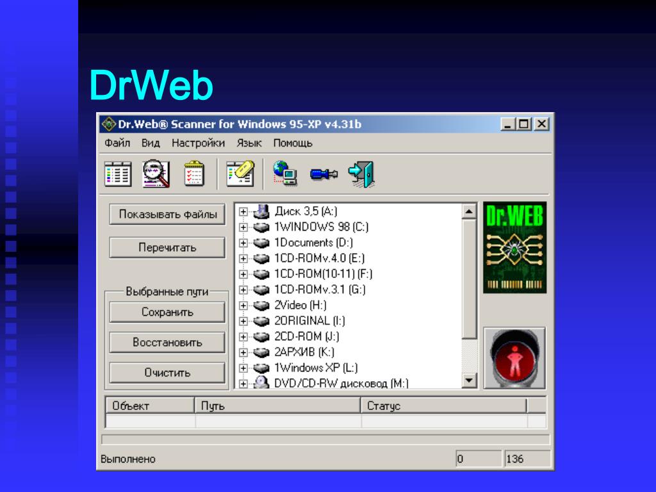Select the 1CD-ROMv.3.1 (G:) drive label
Viewport: 656px width, 492px height.
(320, 290)
